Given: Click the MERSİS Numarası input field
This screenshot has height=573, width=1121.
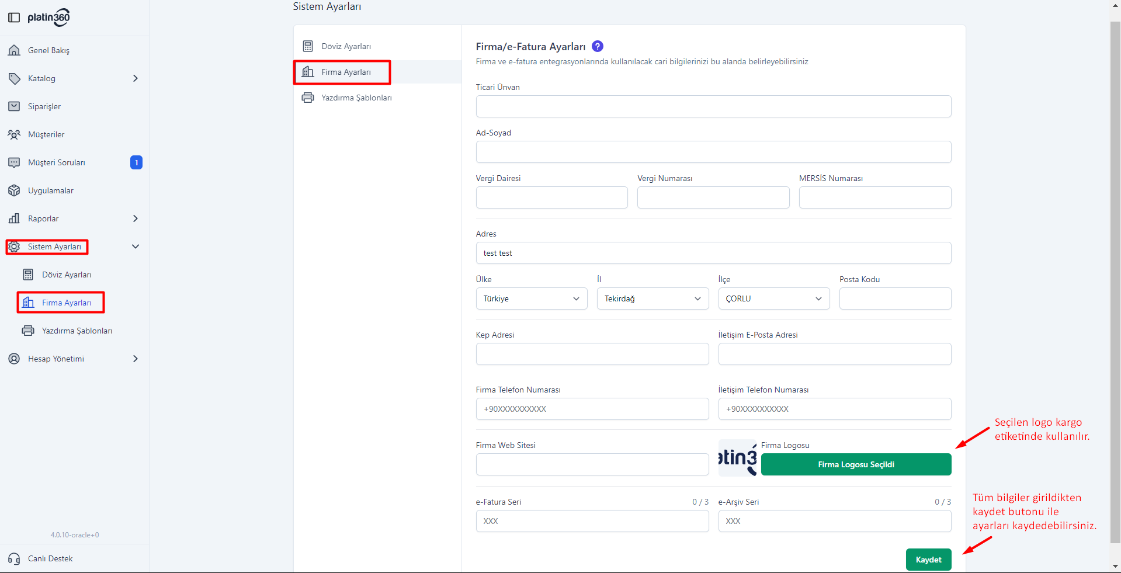Looking at the screenshot, I should pos(875,197).
